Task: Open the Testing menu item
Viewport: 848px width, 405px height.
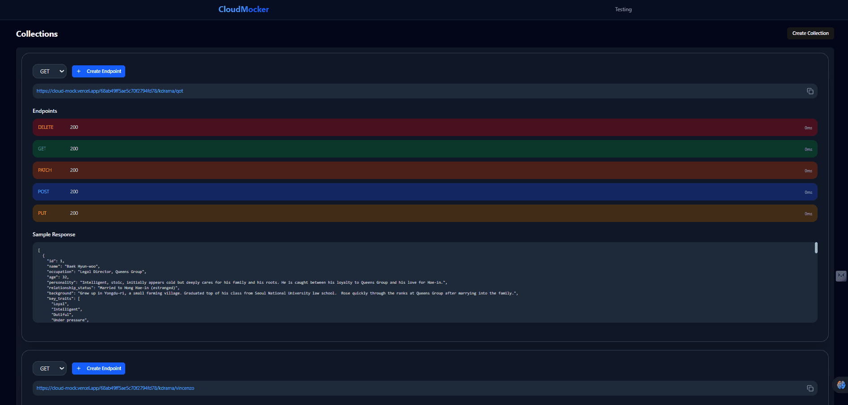Action: click(x=623, y=9)
